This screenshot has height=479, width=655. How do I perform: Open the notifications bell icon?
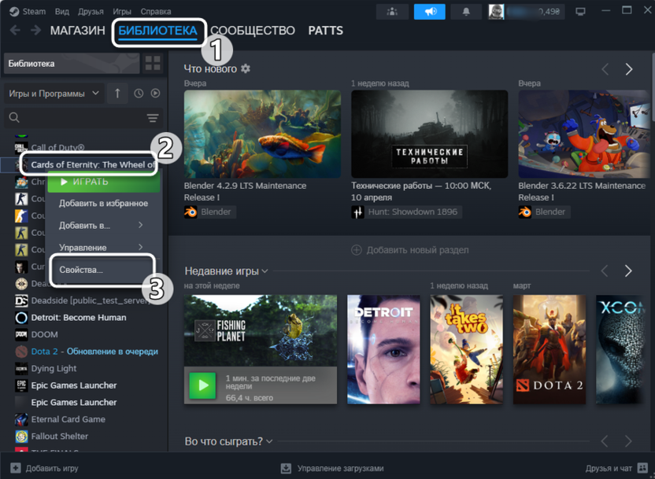(466, 12)
